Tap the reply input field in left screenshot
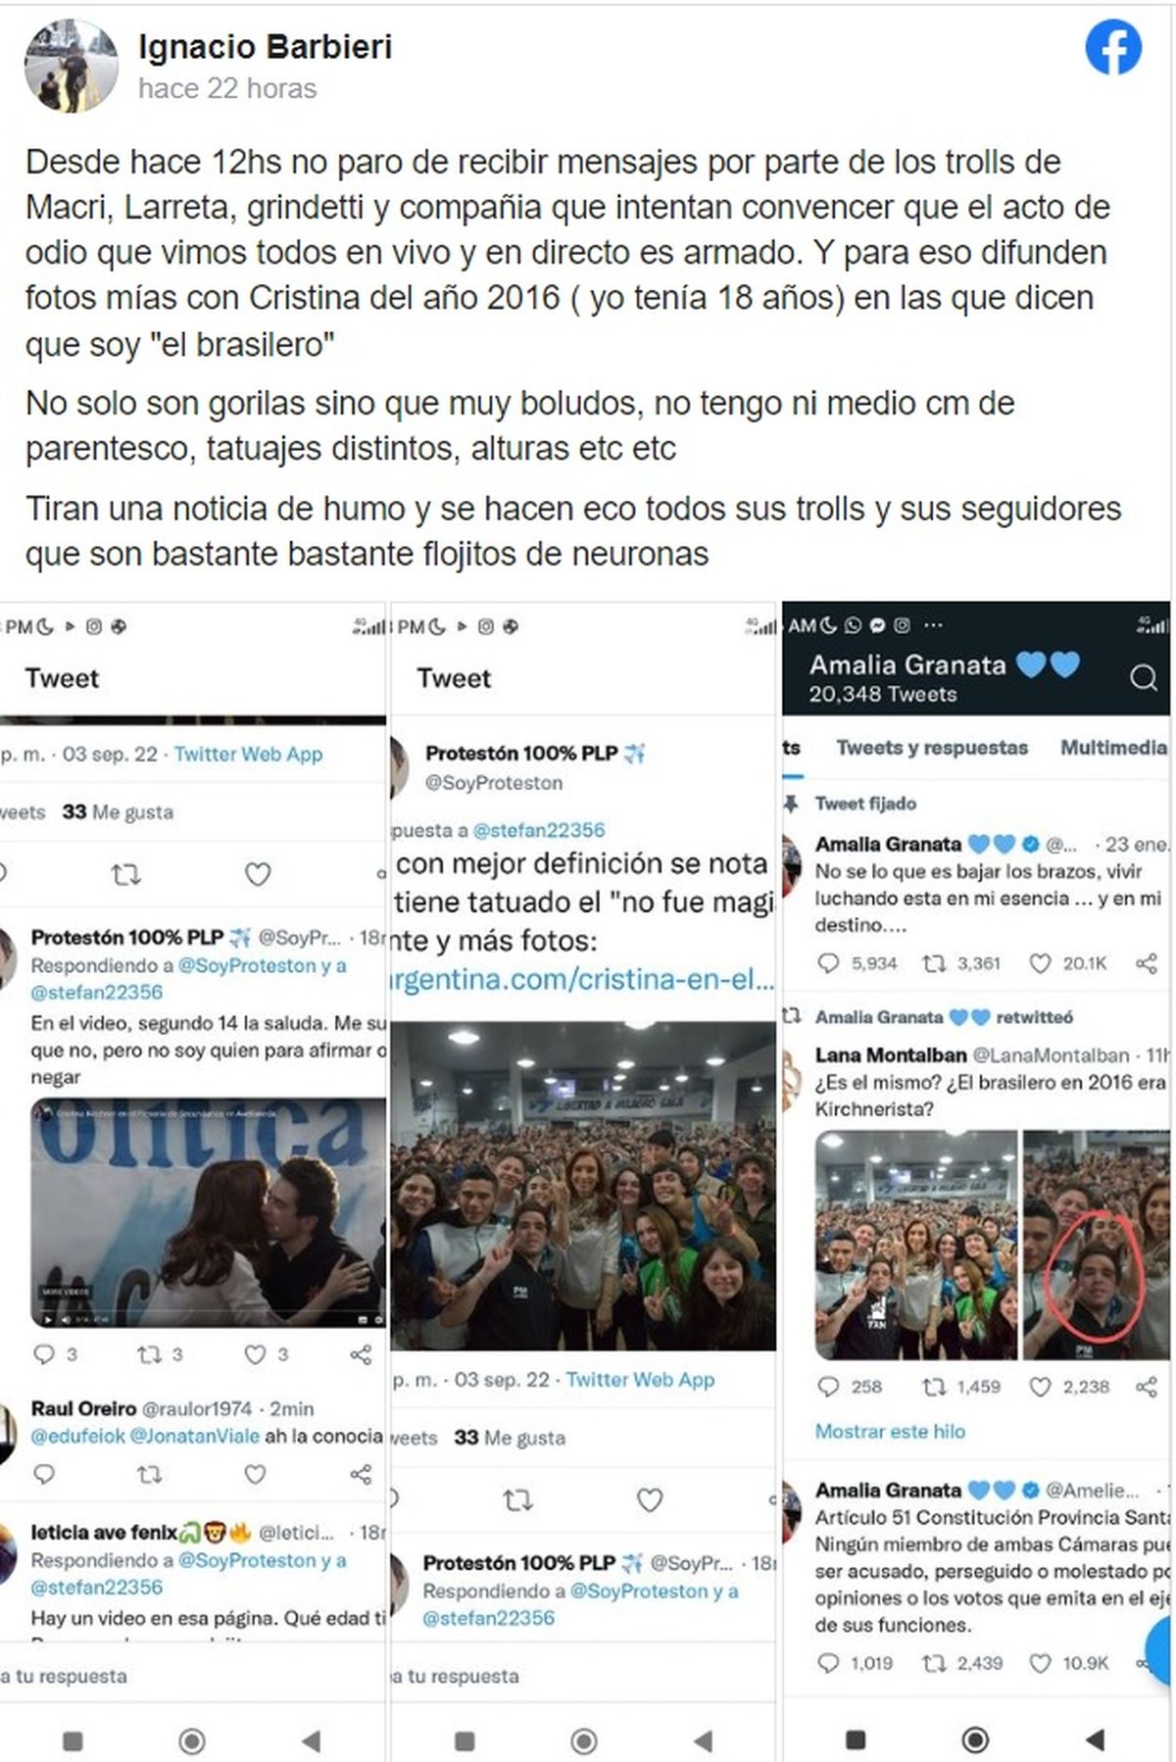Screen dimensions: 1176x1762 pos(193,1676)
